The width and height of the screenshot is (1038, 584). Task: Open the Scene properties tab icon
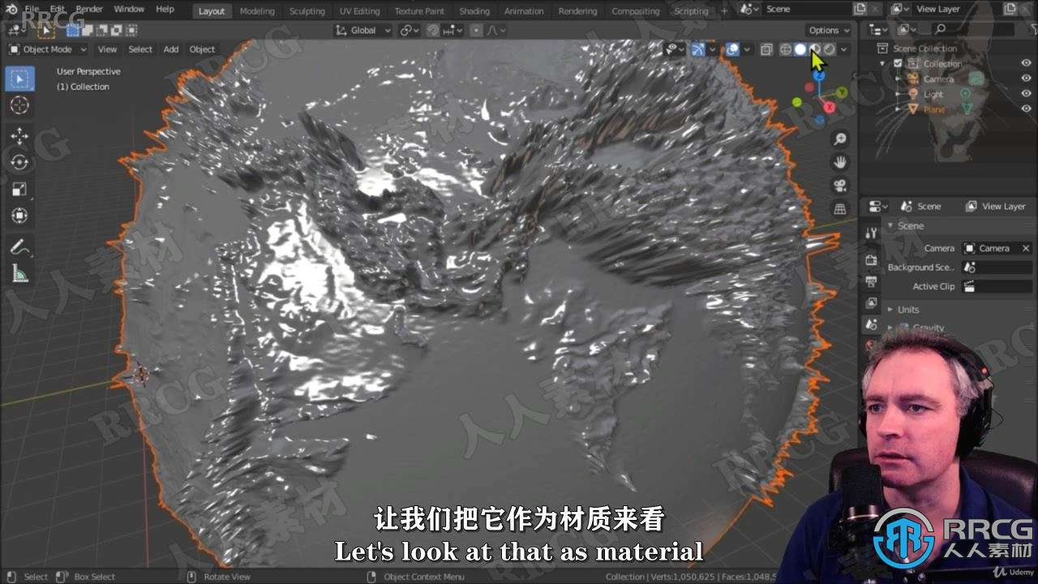click(x=871, y=324)
